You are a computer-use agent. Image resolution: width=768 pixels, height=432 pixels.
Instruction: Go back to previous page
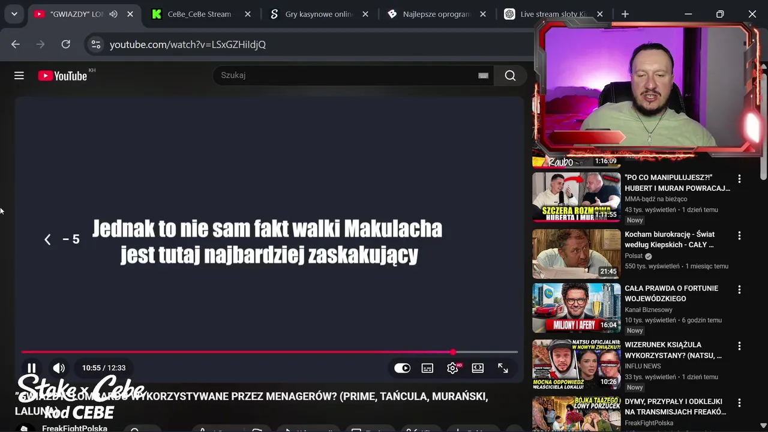[16, 44]
